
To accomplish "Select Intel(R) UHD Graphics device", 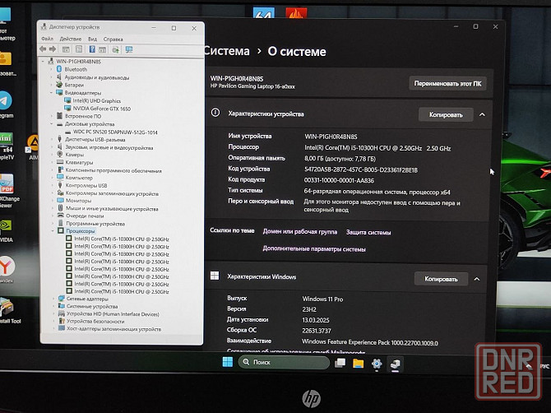I will click(97, 101).
